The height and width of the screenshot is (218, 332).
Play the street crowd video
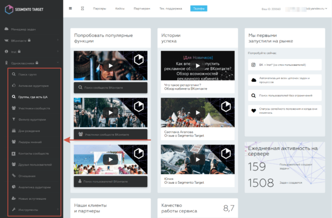[111, 113]
